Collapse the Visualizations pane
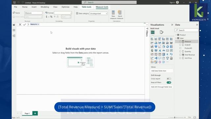This screenshot has width=211, height=119. click(x=172, y=25)
